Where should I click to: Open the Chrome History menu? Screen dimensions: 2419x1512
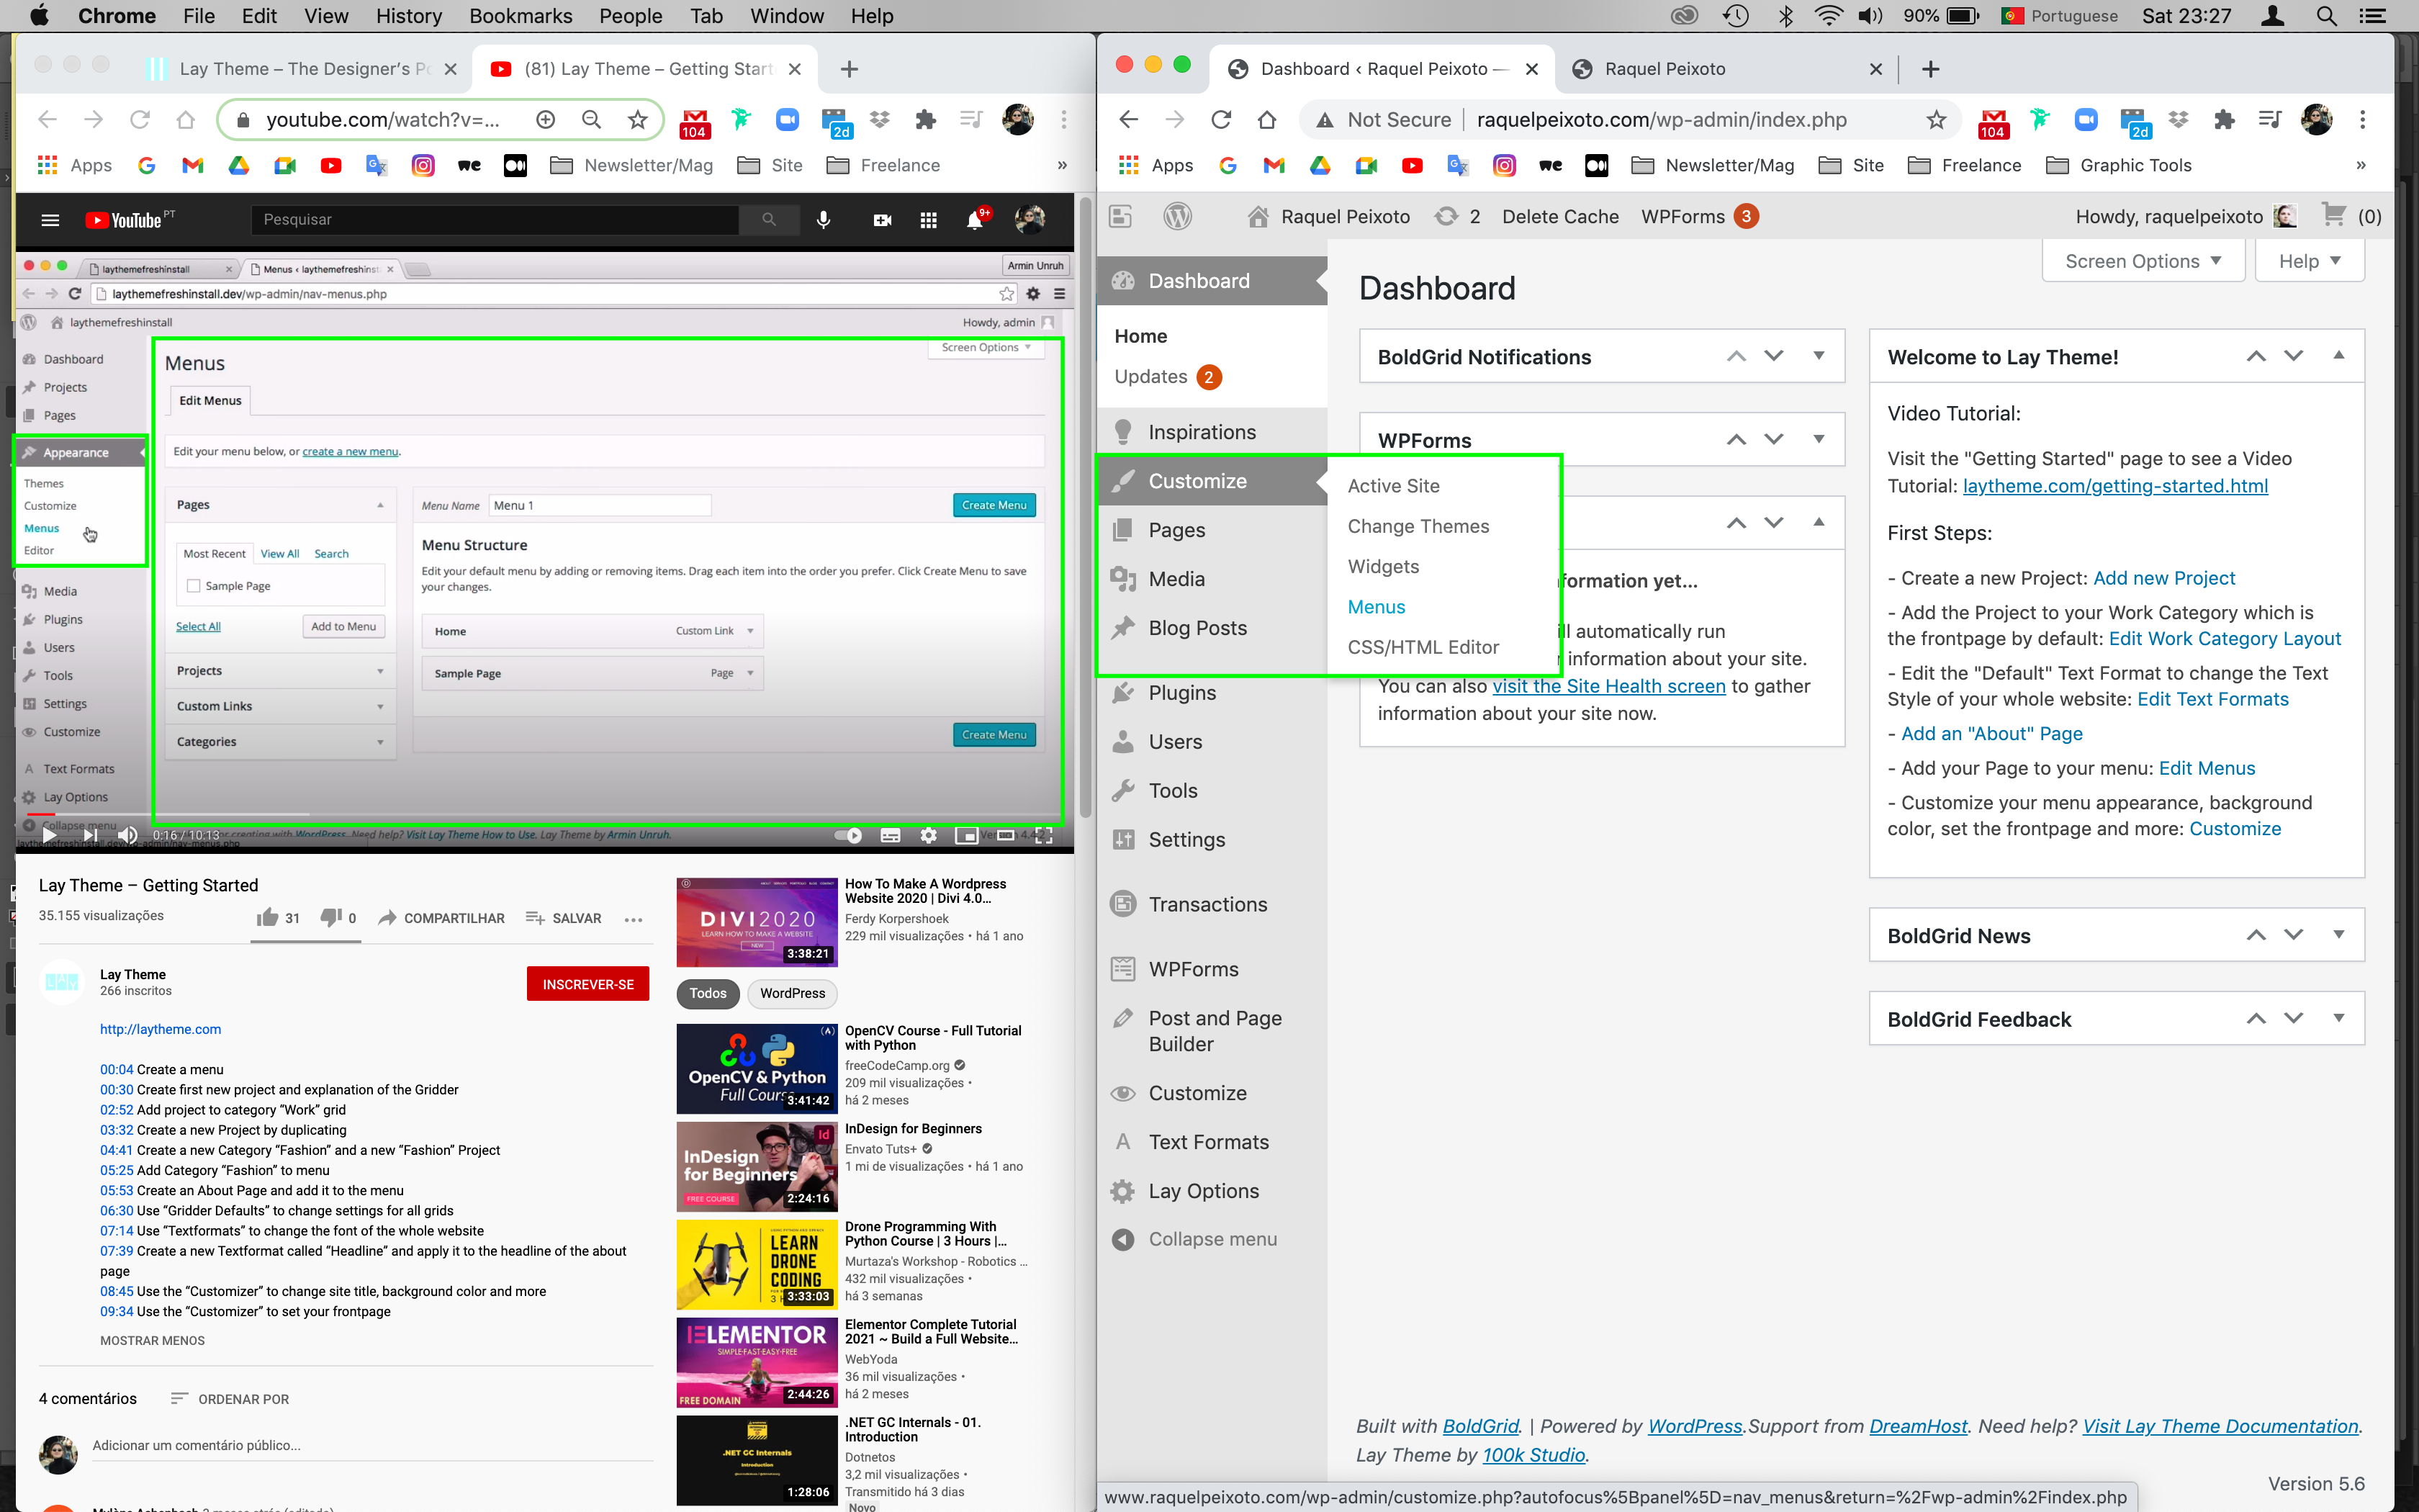pyautogui.click(x=407, y=16)
